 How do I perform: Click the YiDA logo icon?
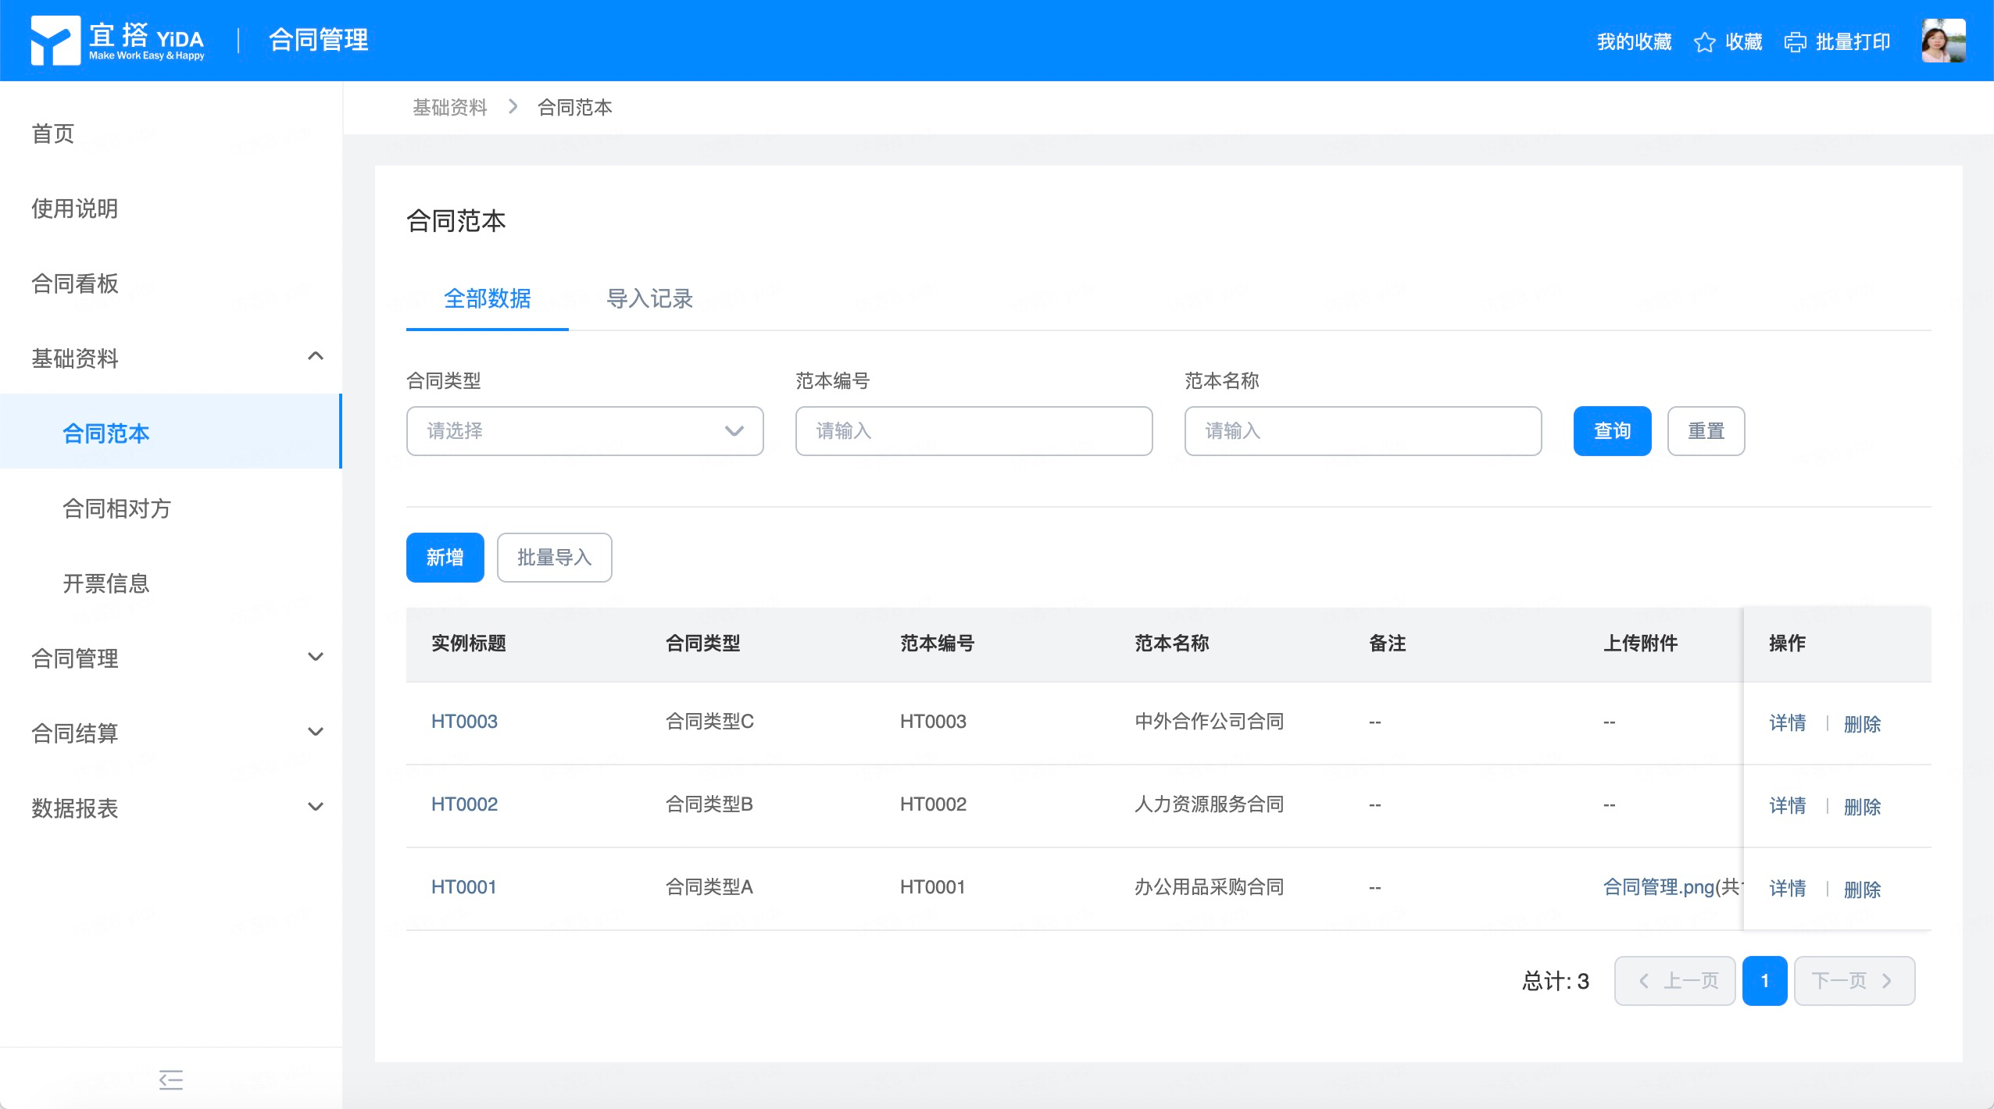pos(55,40)
